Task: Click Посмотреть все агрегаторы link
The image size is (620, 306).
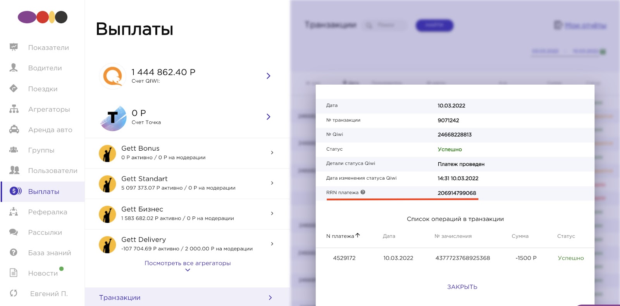Action: coord(188,263)
